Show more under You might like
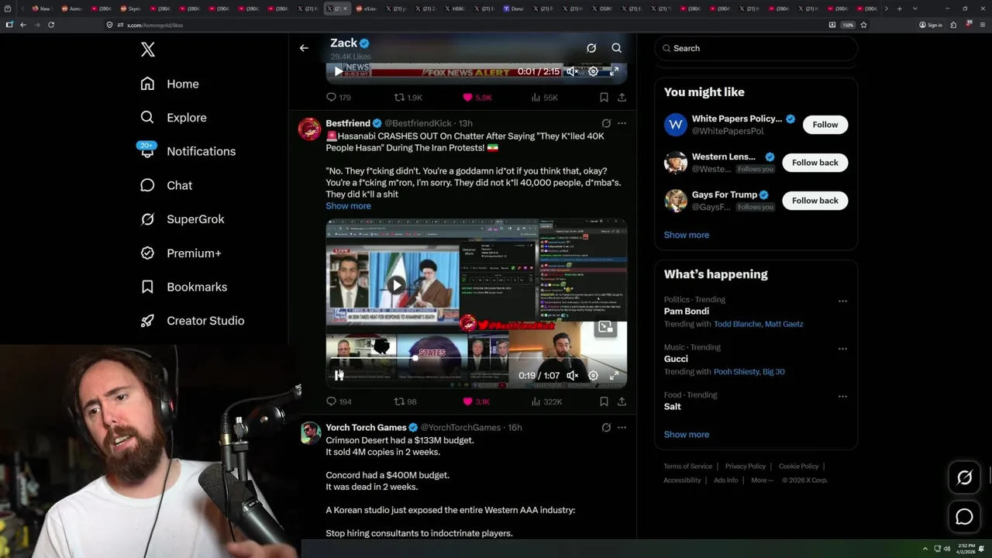 point(686,235)
